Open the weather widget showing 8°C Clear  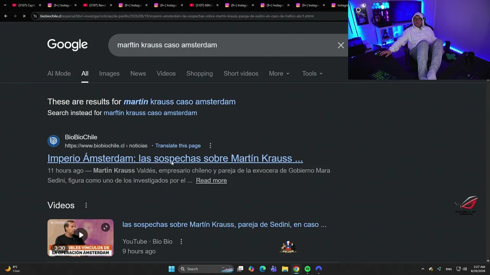point(12,269)
